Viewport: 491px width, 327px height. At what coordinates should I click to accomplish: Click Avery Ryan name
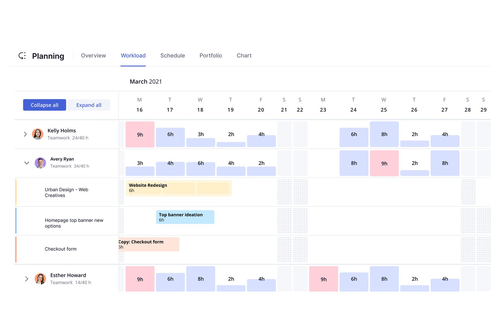click(62, 159)
